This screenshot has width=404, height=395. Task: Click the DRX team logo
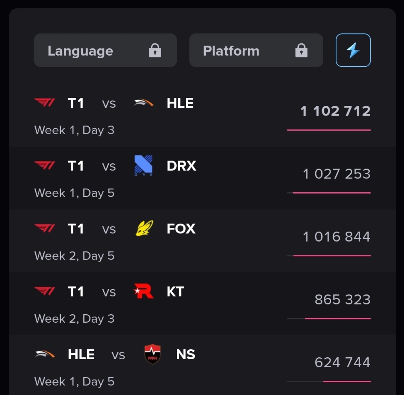tap(143, 165)
